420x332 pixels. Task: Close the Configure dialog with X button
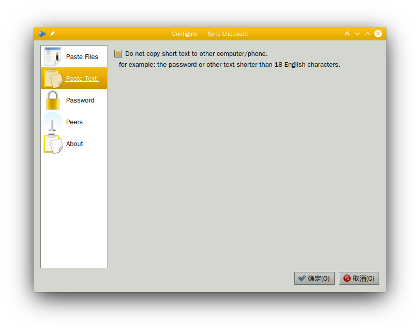point(378,34)
